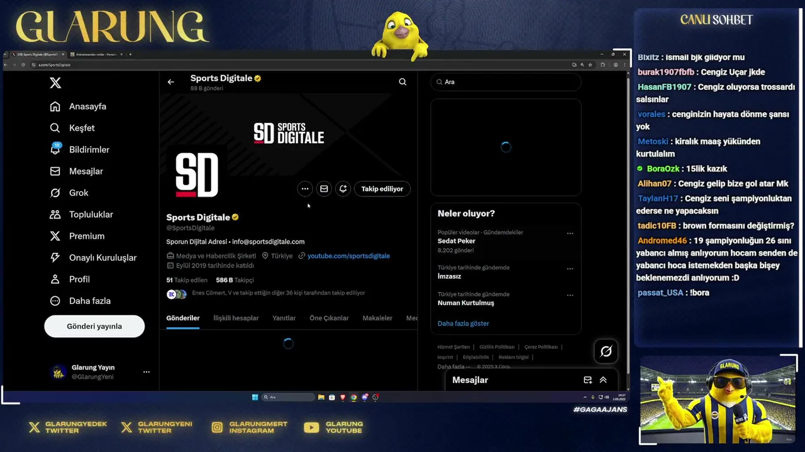Click the taskbar volume icon
805x452 pixels.
606,397
